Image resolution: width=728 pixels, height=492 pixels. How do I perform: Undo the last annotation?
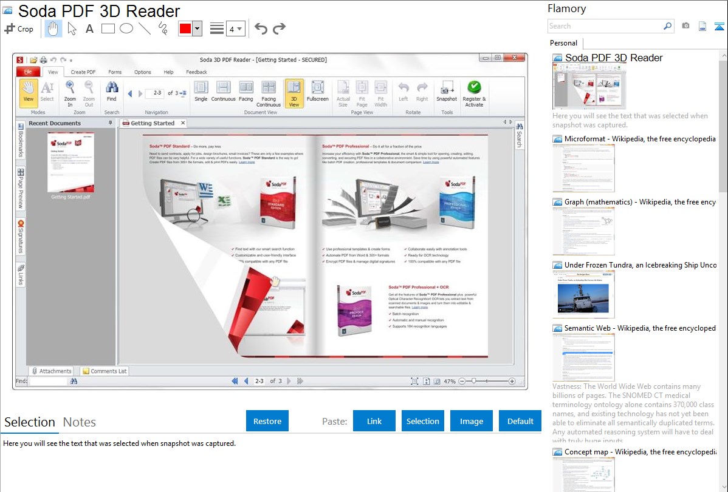click(261, 29)
